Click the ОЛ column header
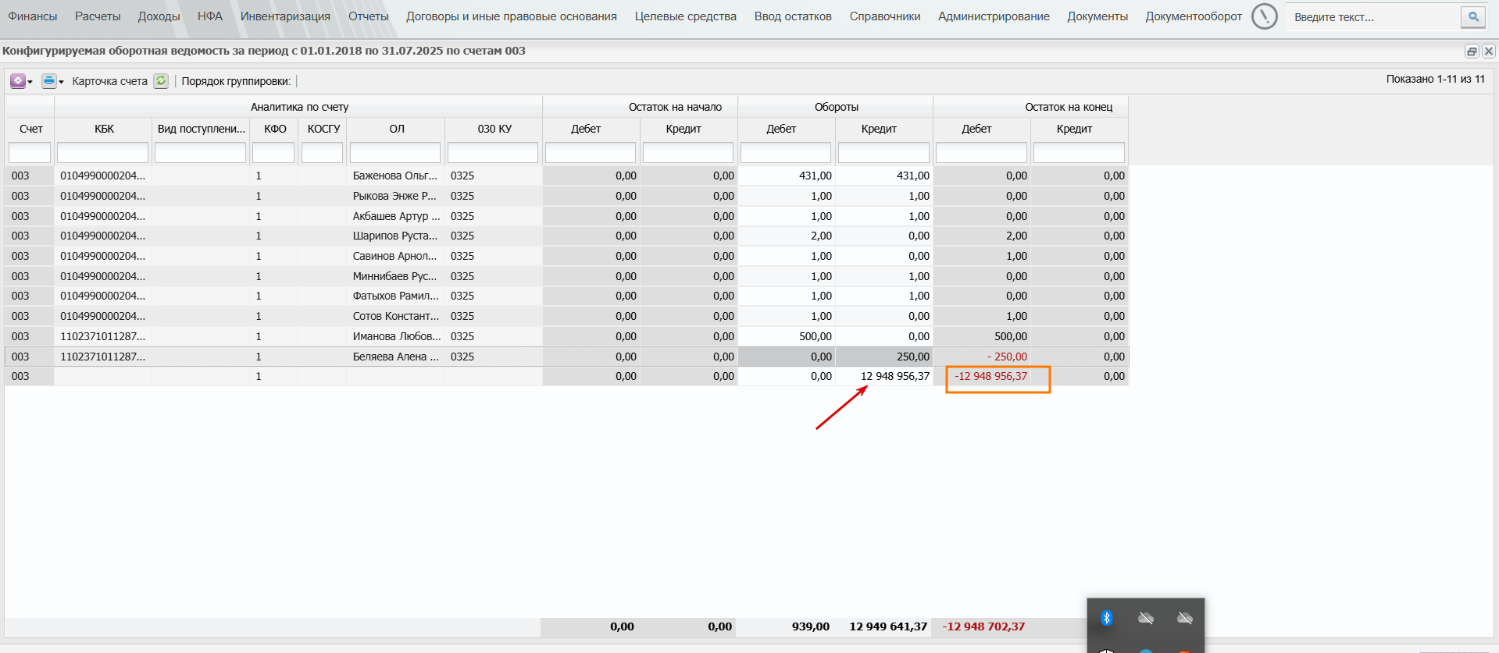Viewport: 1499px width, 653px height. (x=397, y=129)
